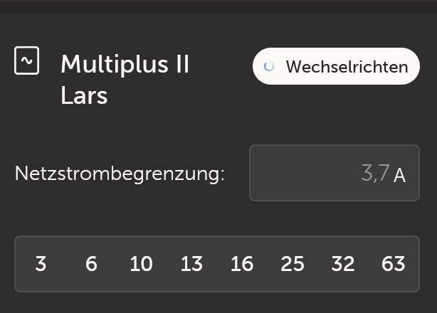Click the 3,7 value in the input

375,173
